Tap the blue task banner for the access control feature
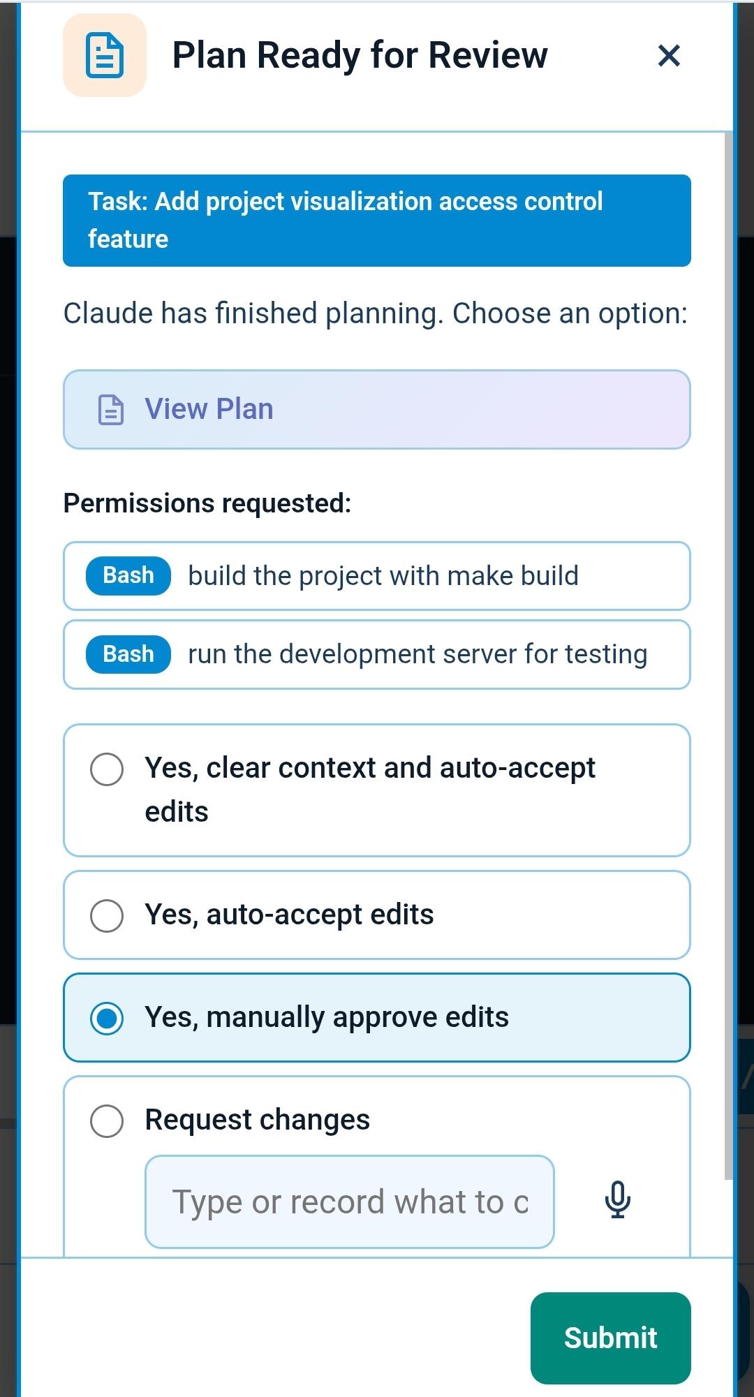The height and width of the screenshot is (1397, 754). (377, 219)
